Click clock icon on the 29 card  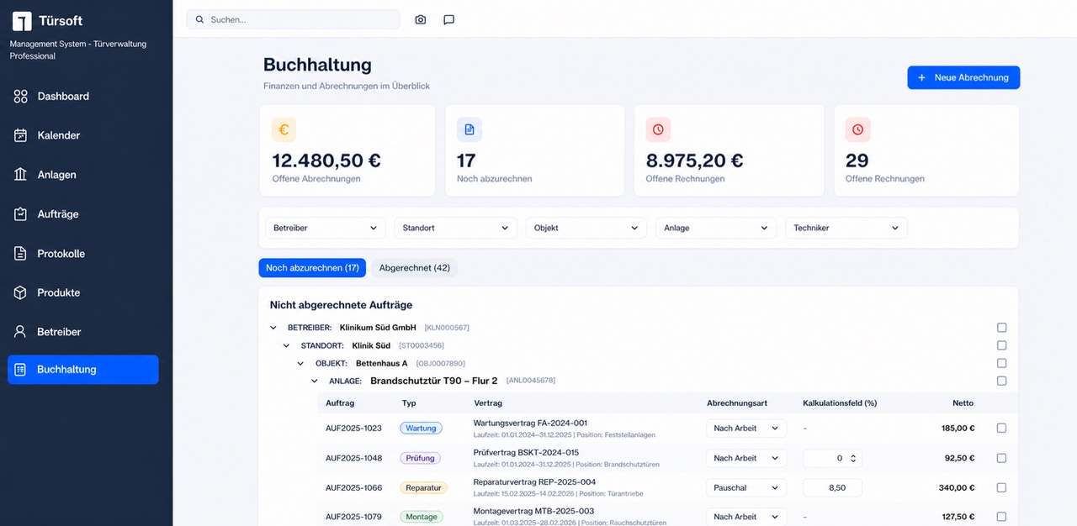pos(857,129)
